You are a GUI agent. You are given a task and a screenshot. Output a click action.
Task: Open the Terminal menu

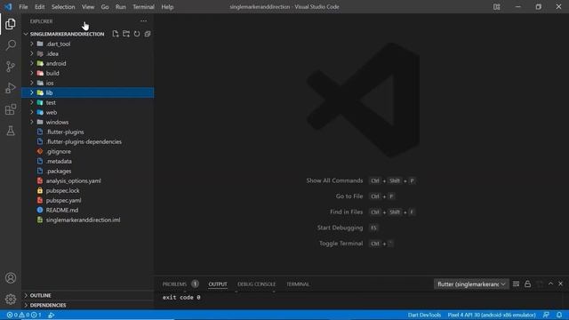tap(143, 7)
